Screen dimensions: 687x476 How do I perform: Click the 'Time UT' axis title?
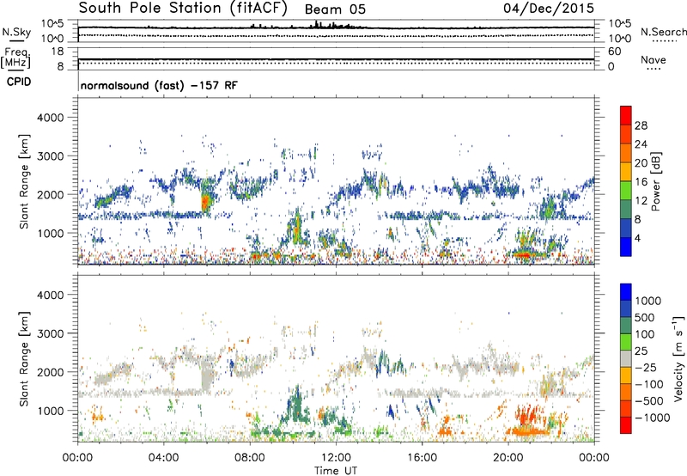(x=336, y=471)
